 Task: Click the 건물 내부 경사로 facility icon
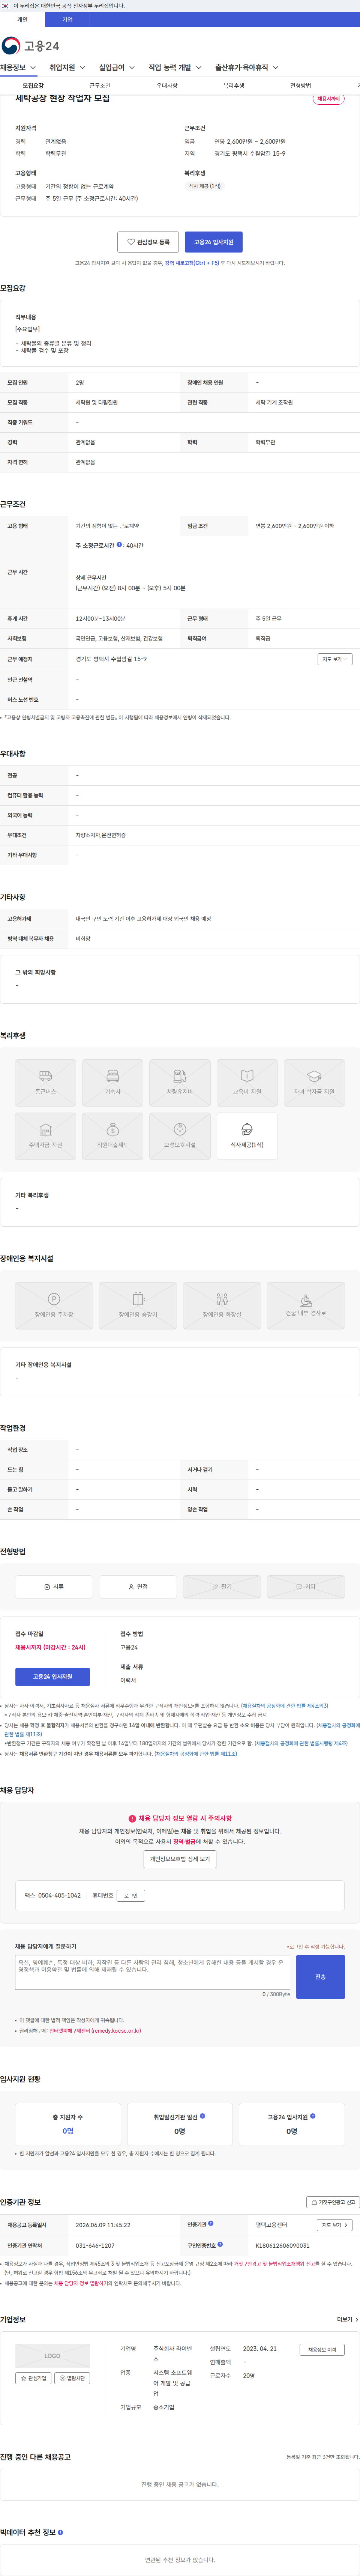click(306, 1305)
